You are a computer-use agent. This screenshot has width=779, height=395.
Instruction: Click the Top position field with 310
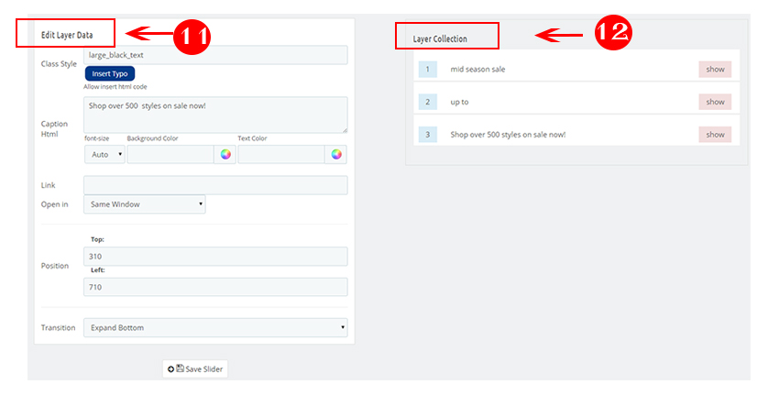215,257
